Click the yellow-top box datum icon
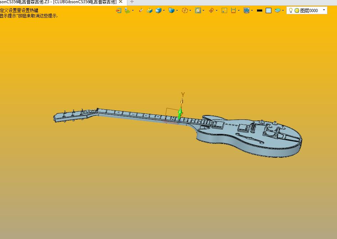Viewport: 337px width, 239px height. click(149, 10)
